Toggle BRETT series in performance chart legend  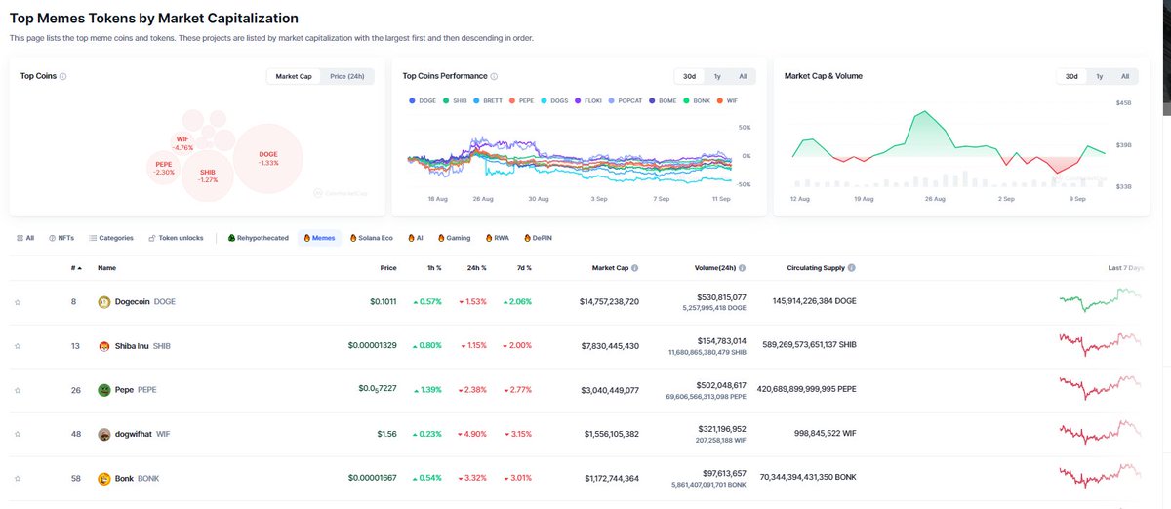488,100
